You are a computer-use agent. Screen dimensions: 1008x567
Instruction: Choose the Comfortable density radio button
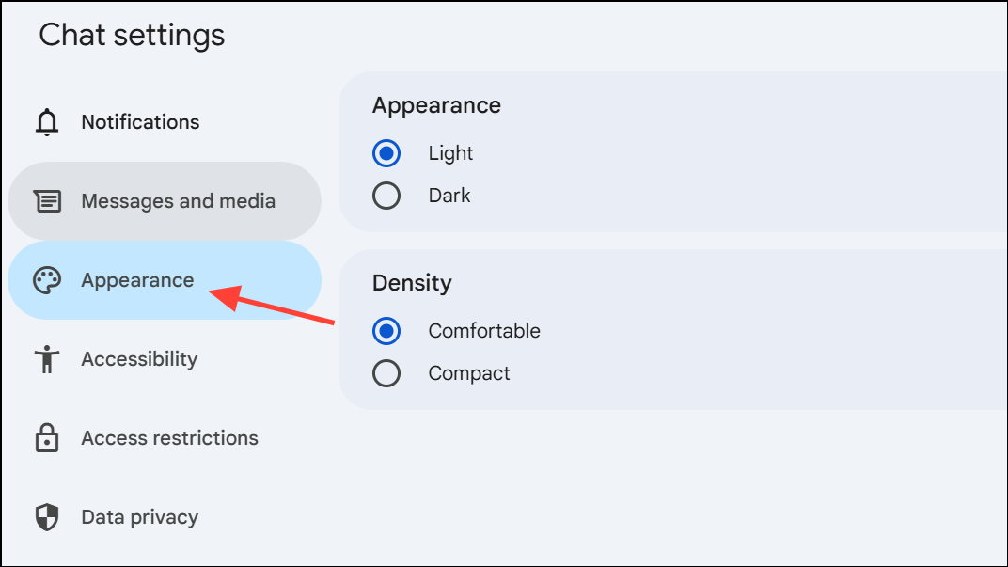coord(386,331)
